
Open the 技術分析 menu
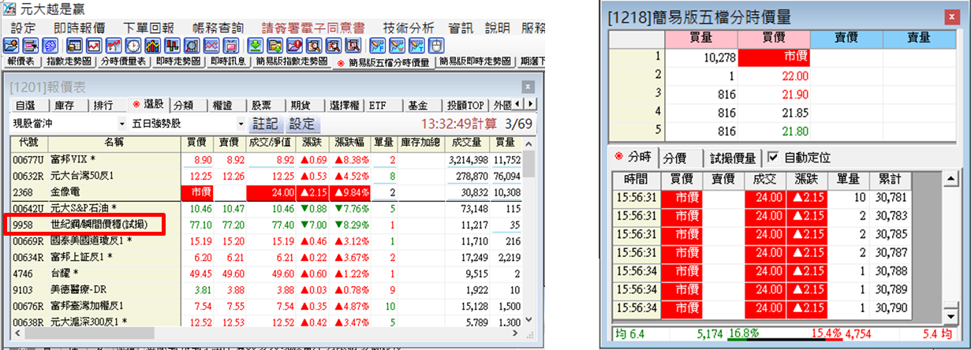(x=408, y=28)
